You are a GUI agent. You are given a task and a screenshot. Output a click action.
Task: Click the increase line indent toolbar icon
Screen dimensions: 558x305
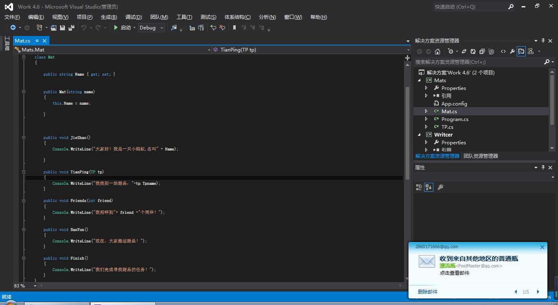pos(201,27)
